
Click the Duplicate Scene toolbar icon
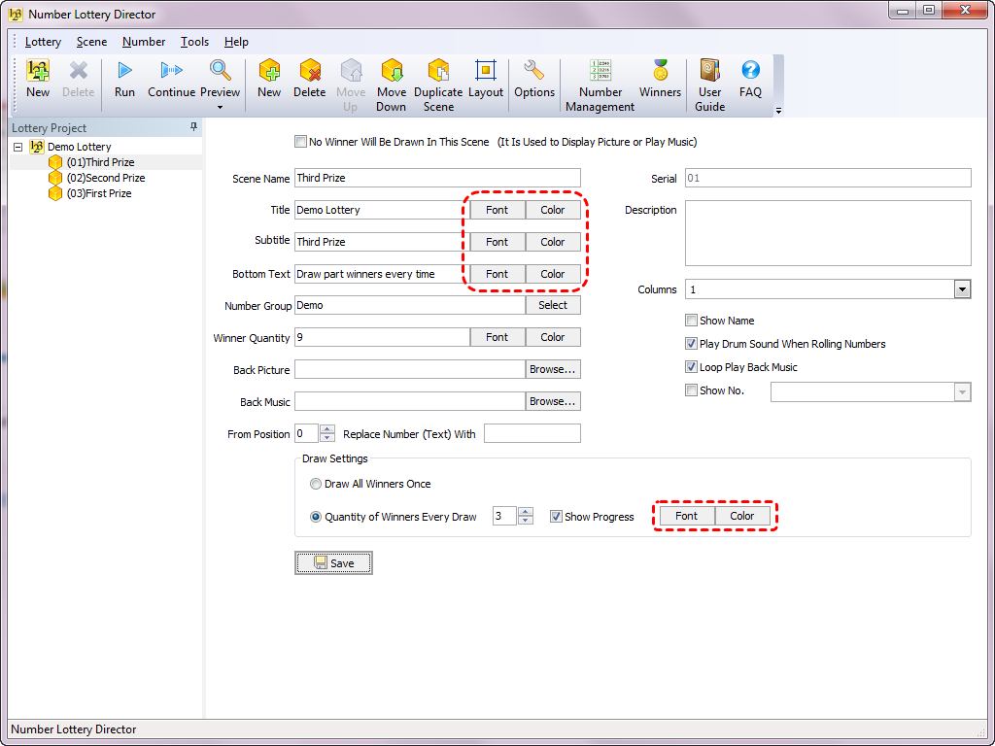tap(438, 71)
